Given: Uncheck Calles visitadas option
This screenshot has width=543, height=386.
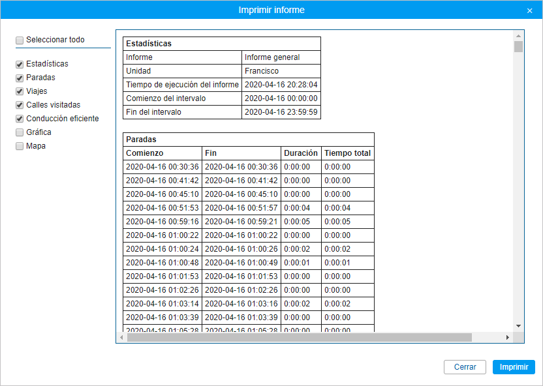Looking at the screenshot, I should click(20, 106).
